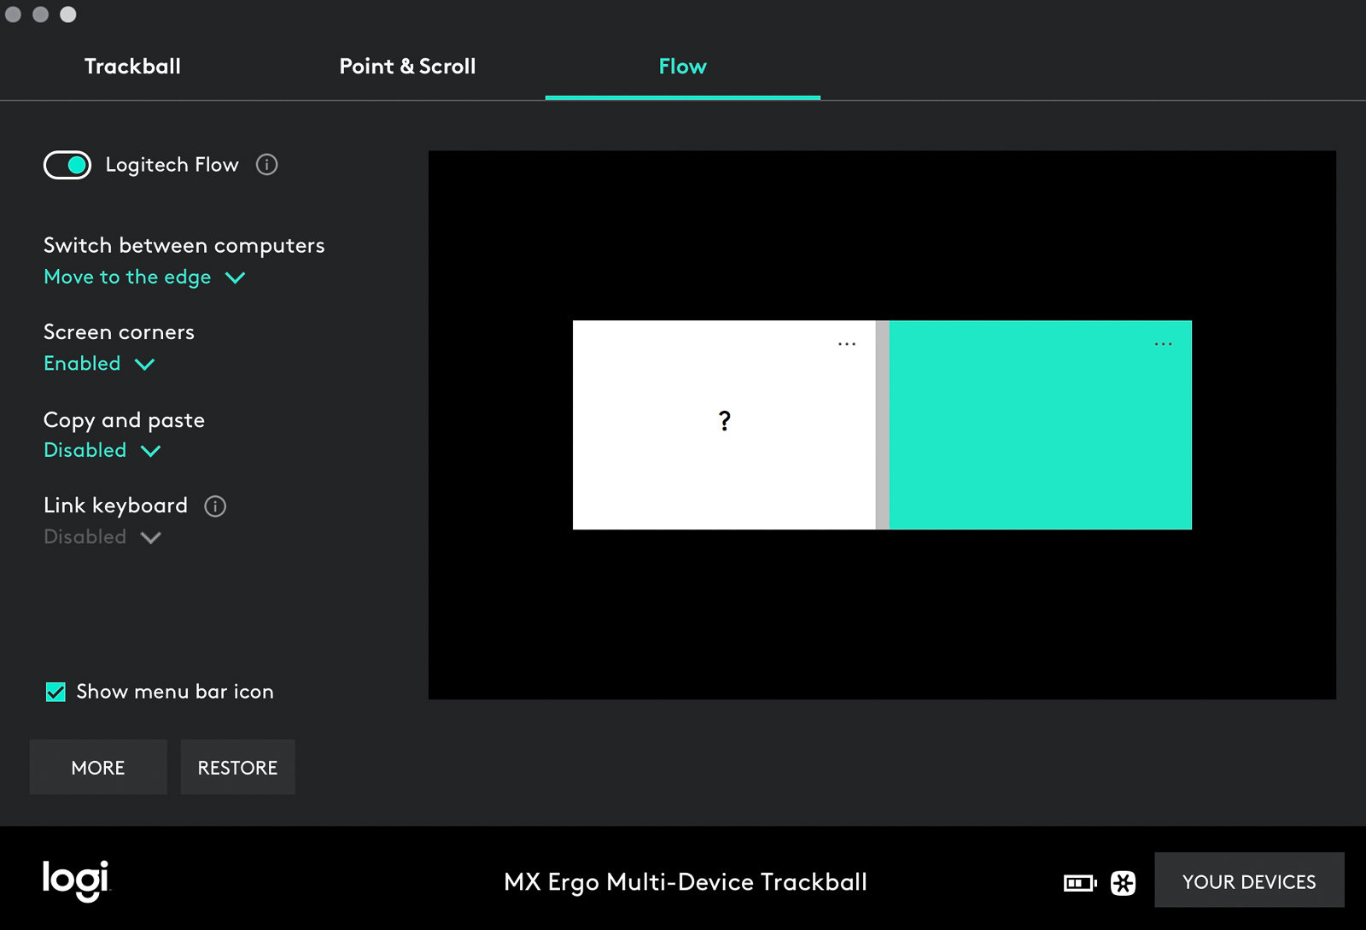Click the Link keyboard label

(x=115, y=506)
